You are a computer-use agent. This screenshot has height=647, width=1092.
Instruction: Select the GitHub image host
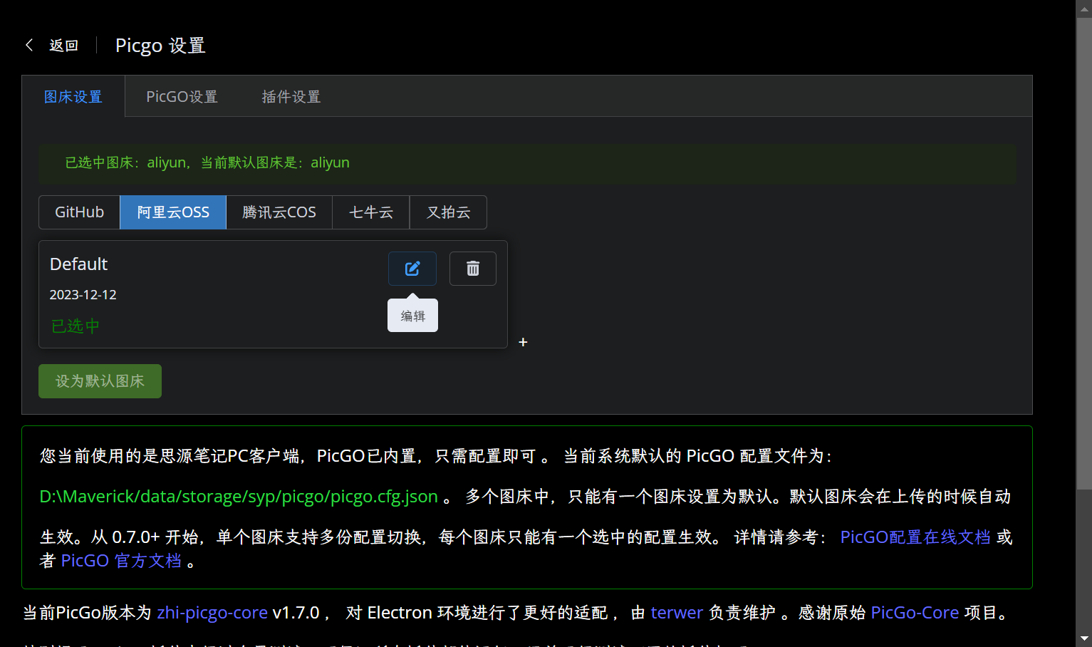[79, 212]
